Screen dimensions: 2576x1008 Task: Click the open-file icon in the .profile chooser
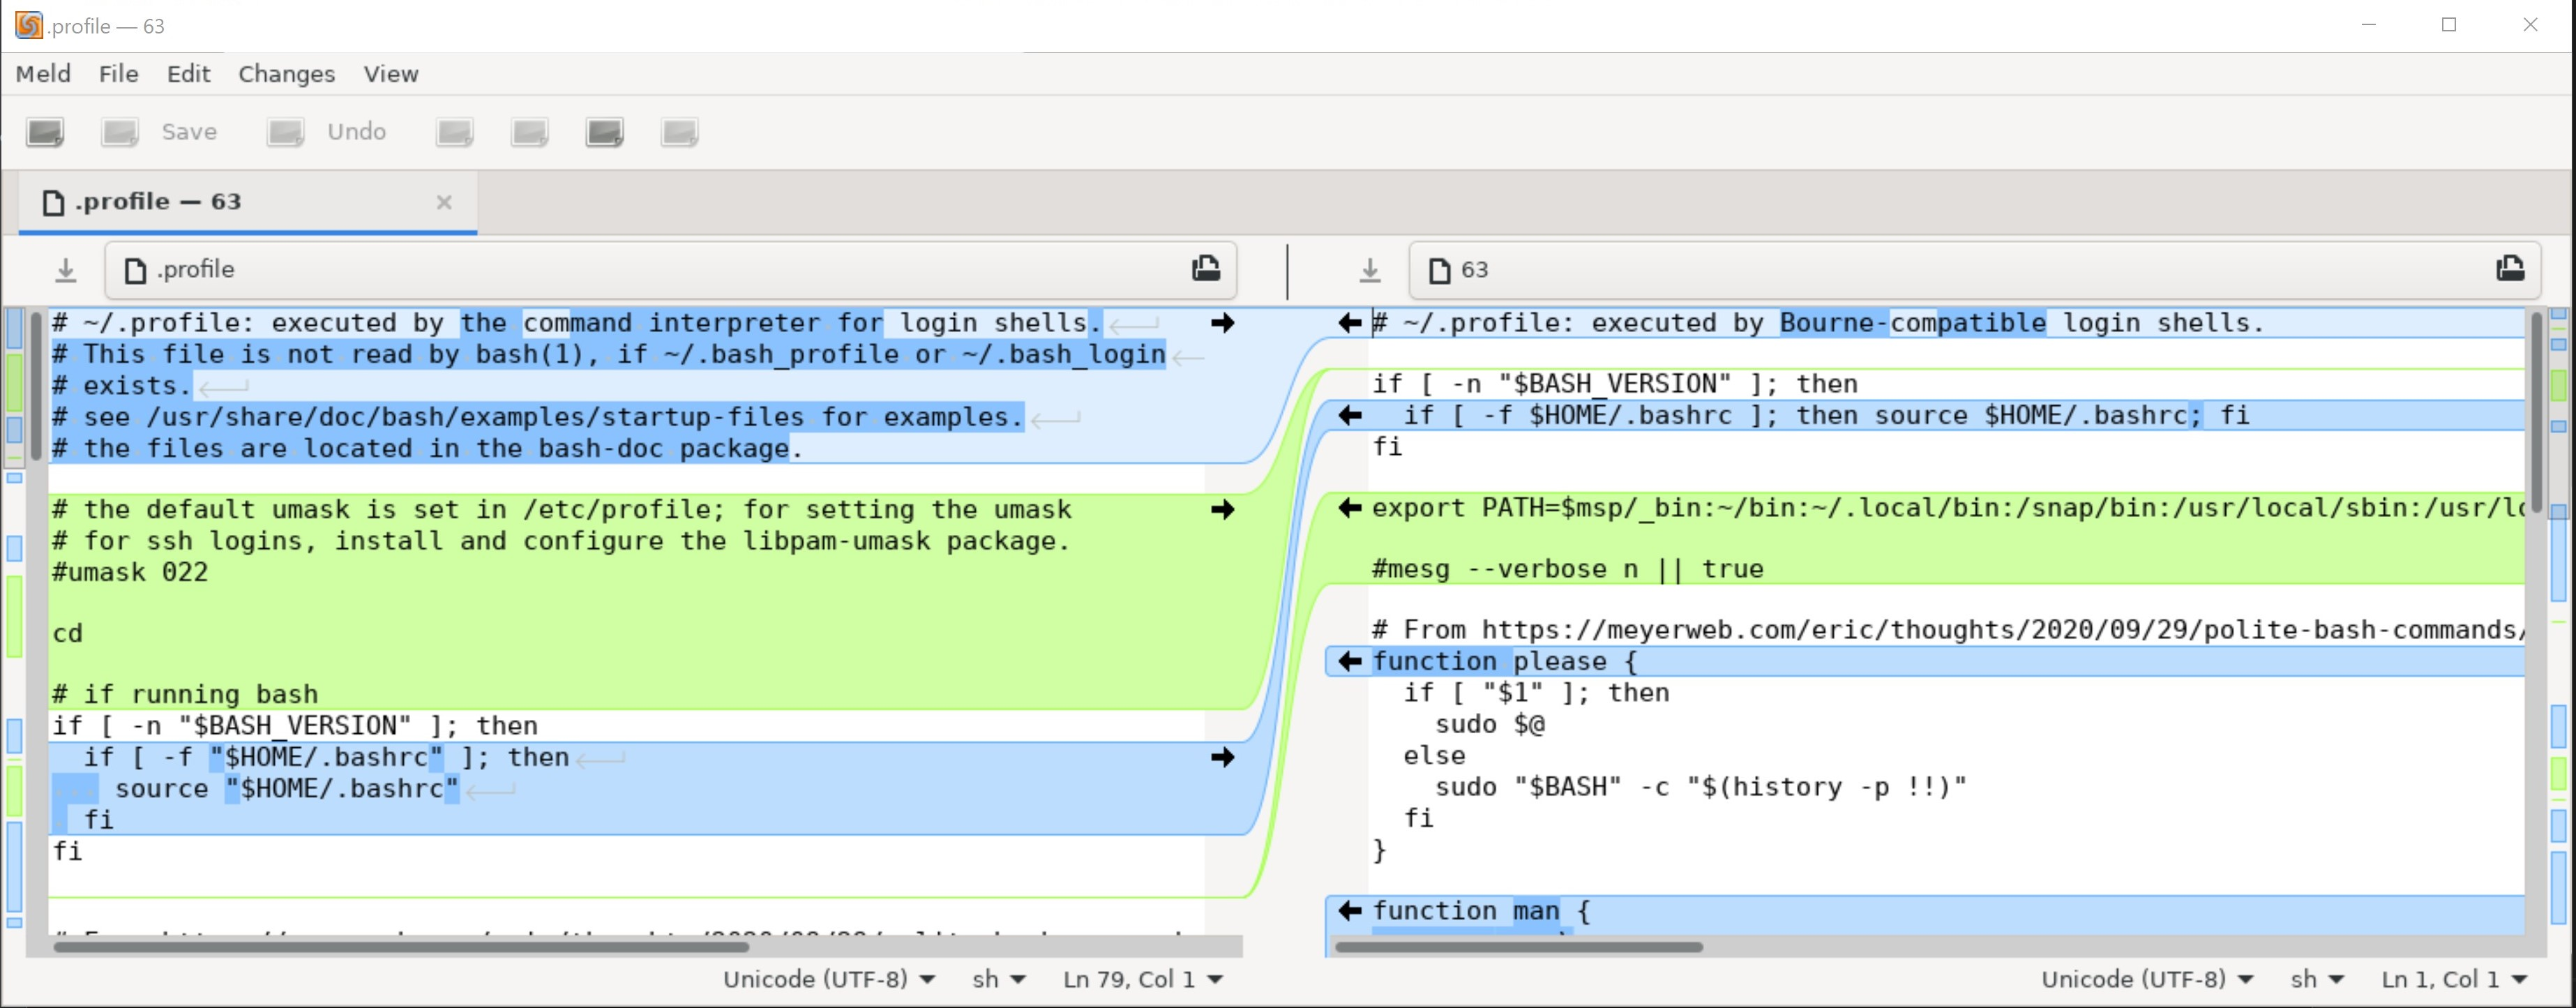tap(1206, 268)
